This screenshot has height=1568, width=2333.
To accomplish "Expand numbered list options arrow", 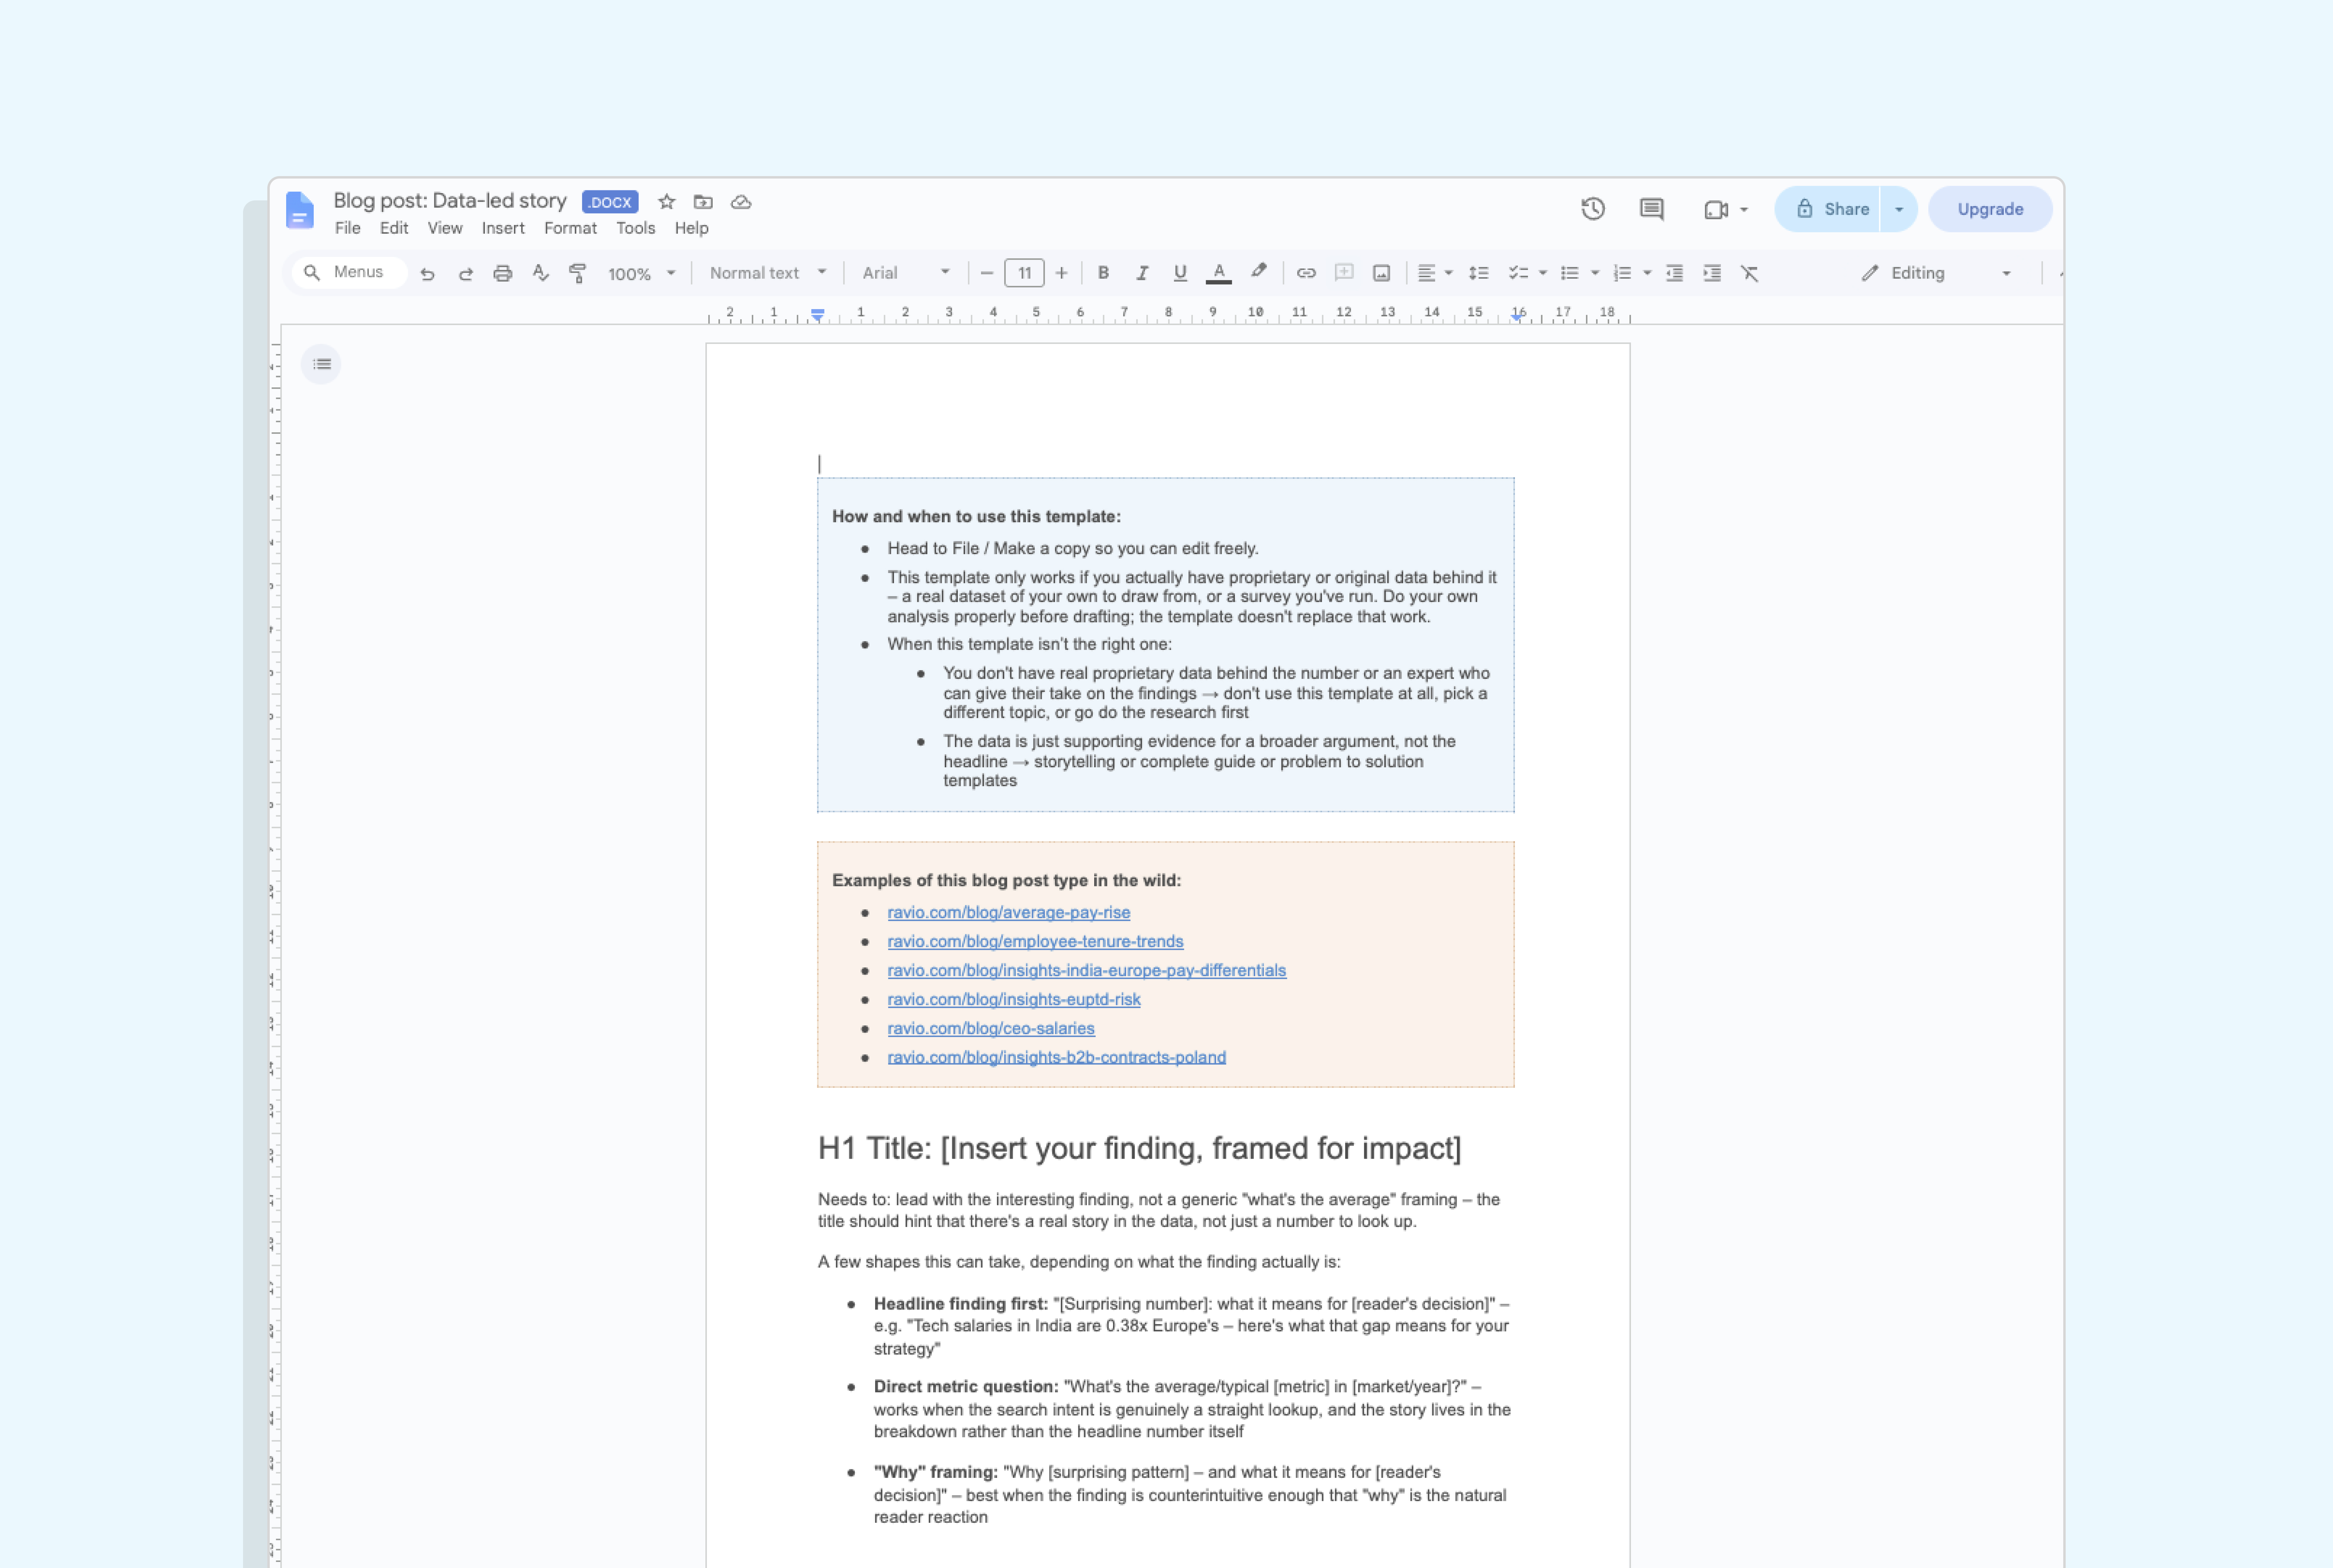I will coord(1647,273).
